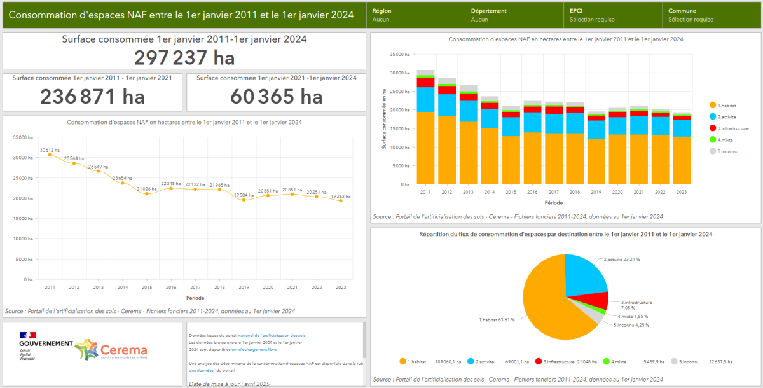Toggle 2.activite legend item beside bar chart
Screen dimensions: 763x388
(727, 116)
